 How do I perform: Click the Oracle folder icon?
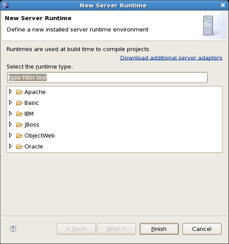coord(19,146)
